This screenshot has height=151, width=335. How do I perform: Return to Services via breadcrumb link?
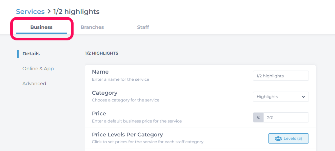(30, 12)
